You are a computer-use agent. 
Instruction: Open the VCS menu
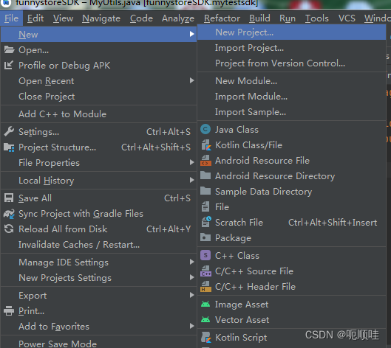[x=347, y=18]
